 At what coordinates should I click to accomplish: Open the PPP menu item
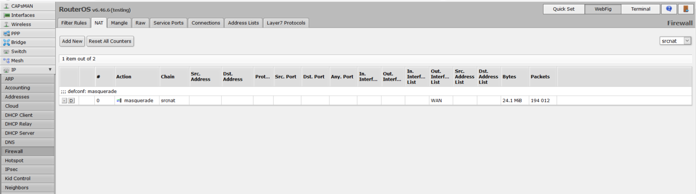click(15, 33)
